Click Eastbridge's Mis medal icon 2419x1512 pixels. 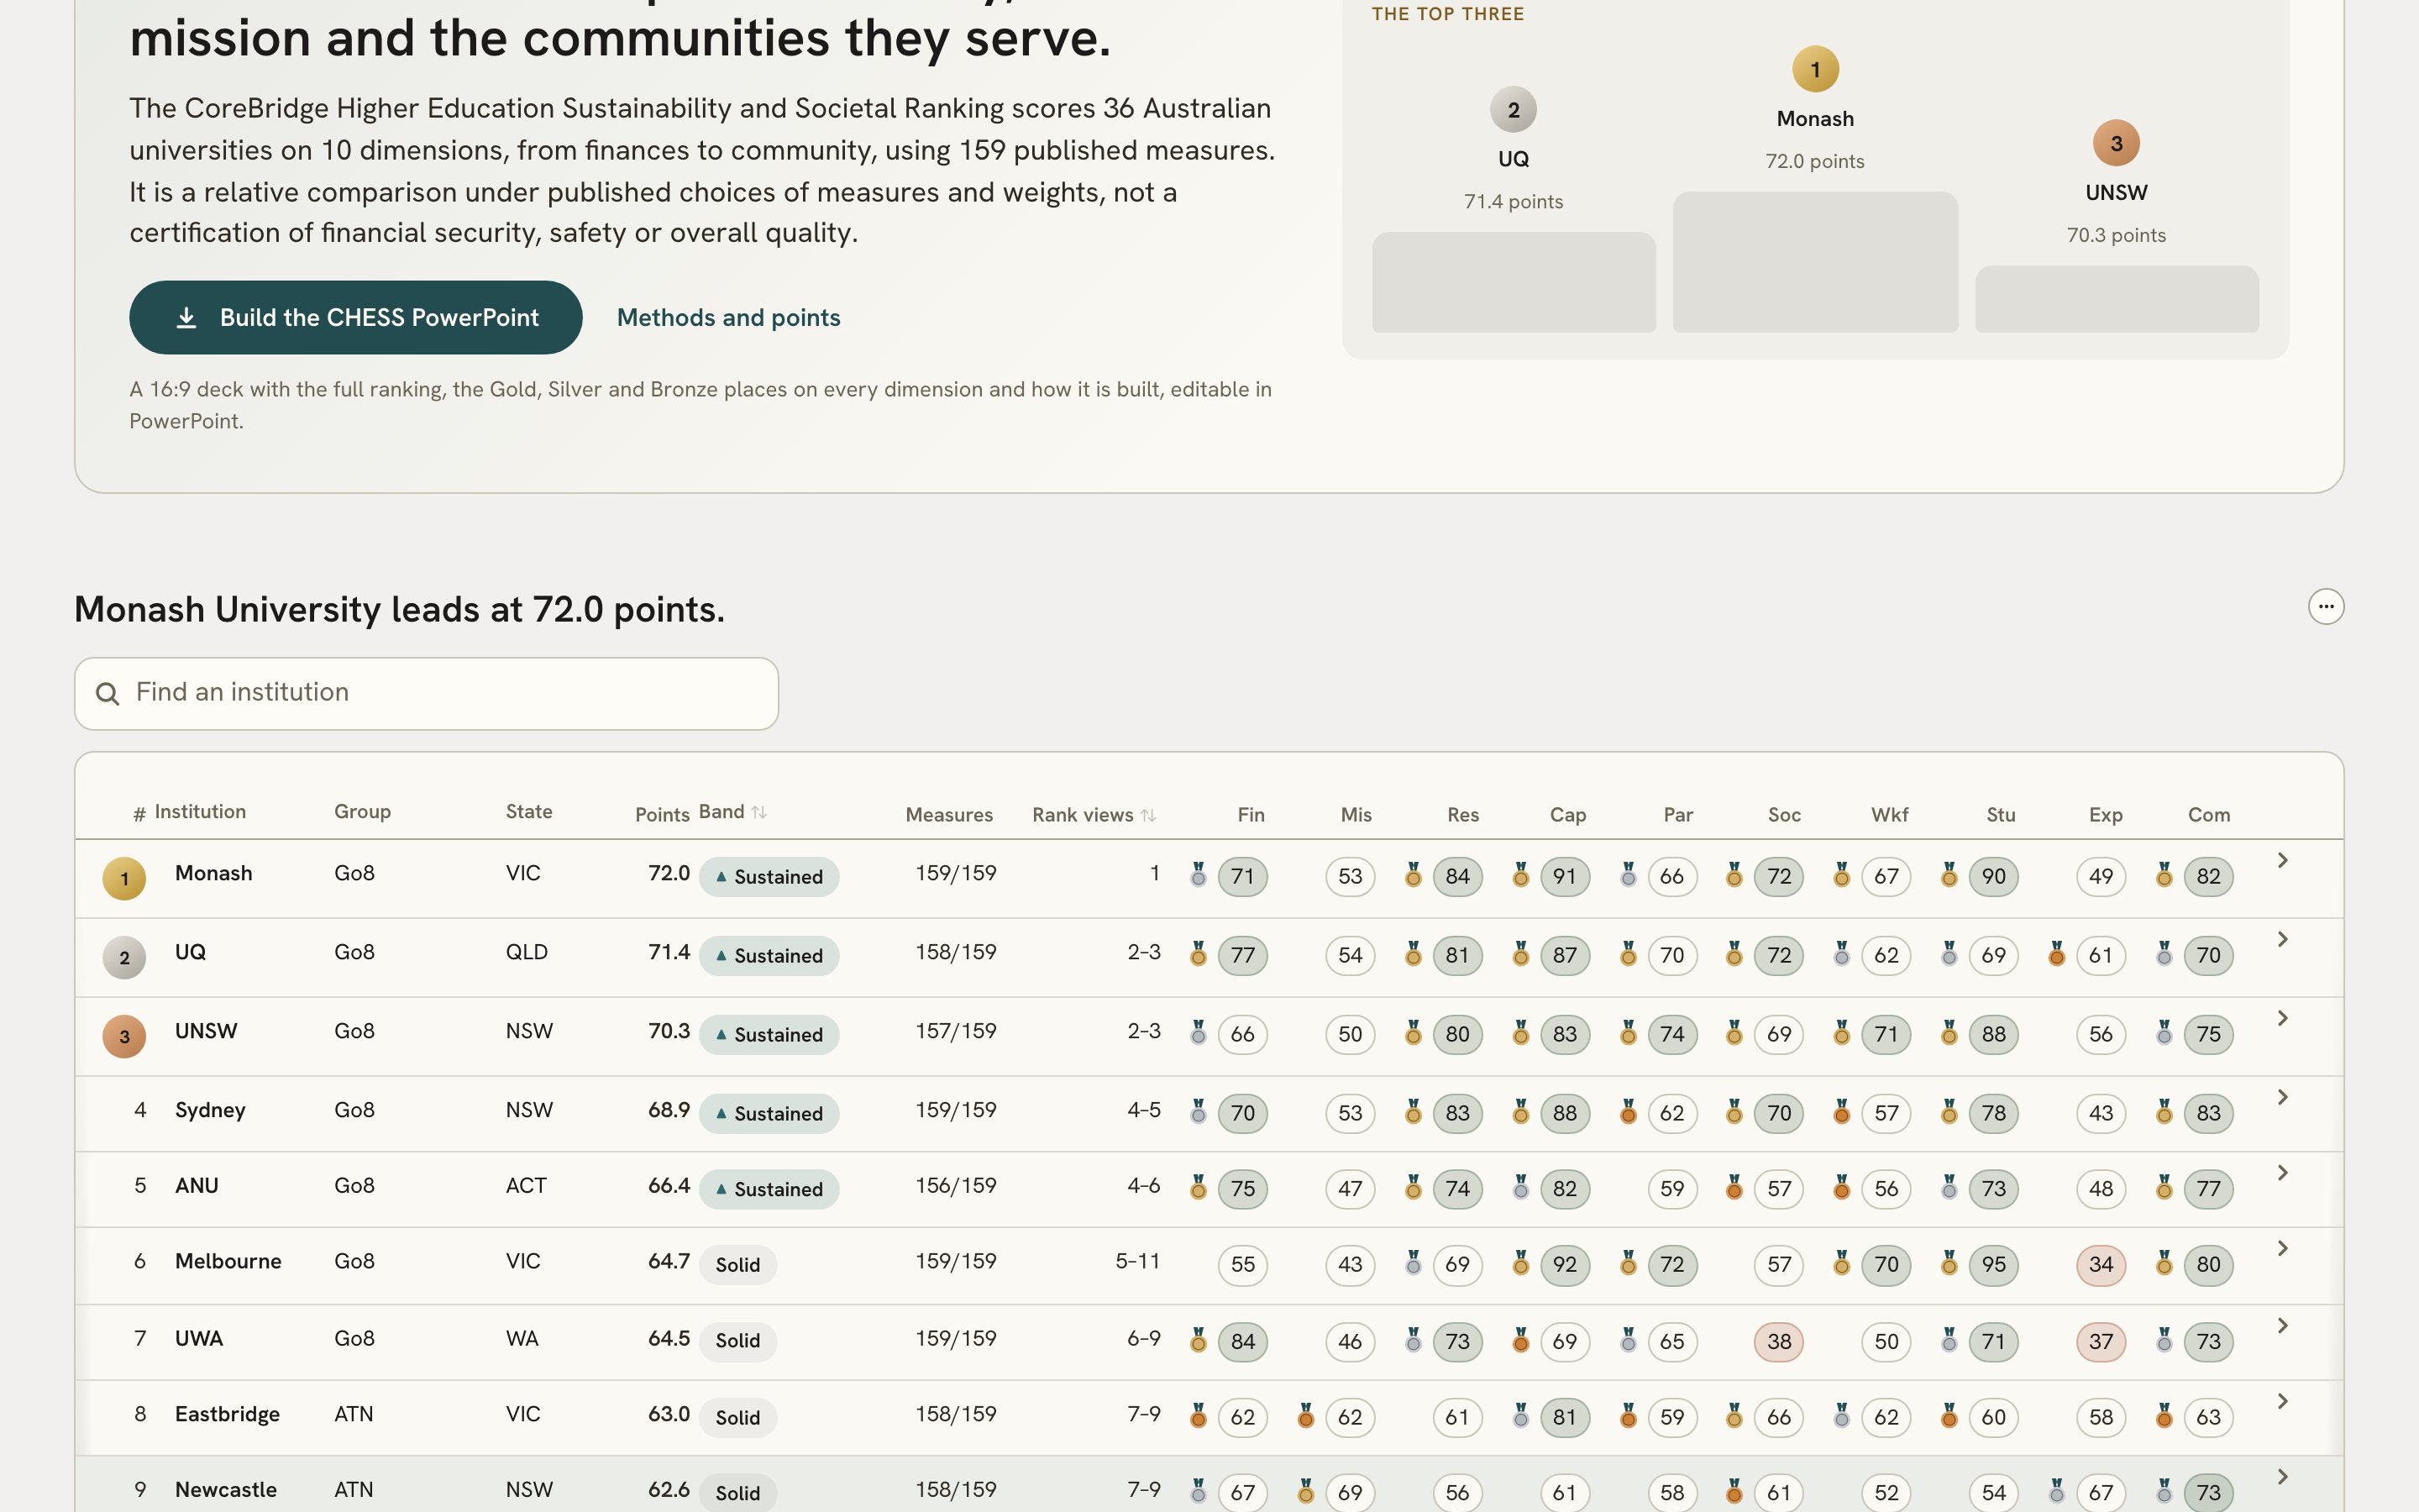(x=1304, y=1415)
